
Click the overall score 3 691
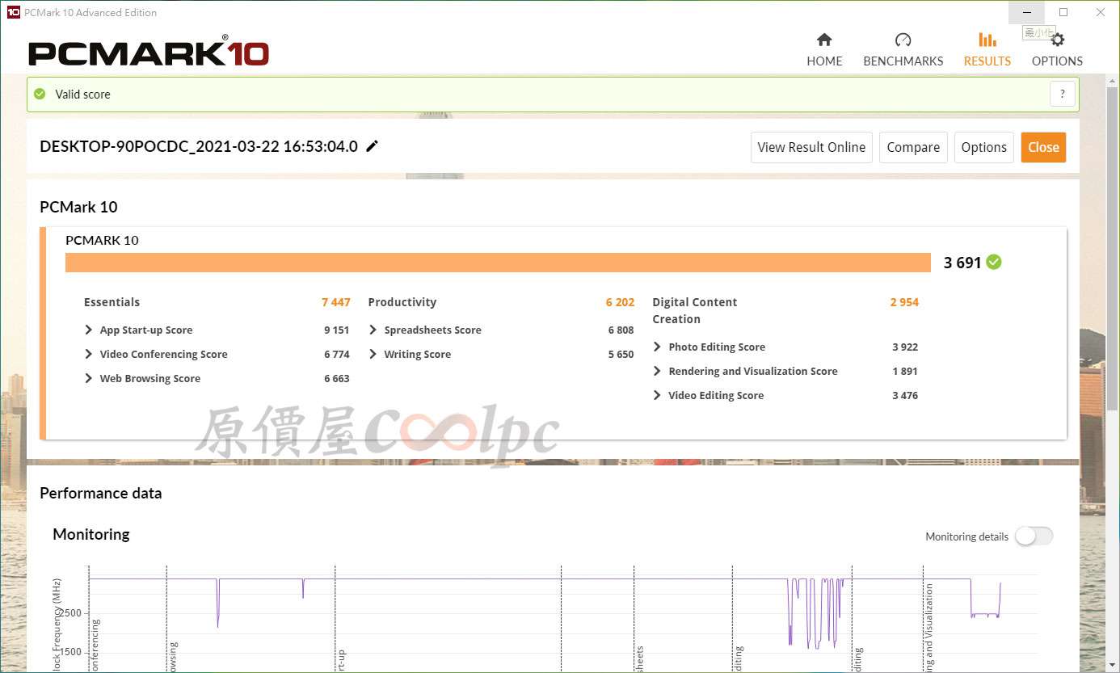[962, 263]
